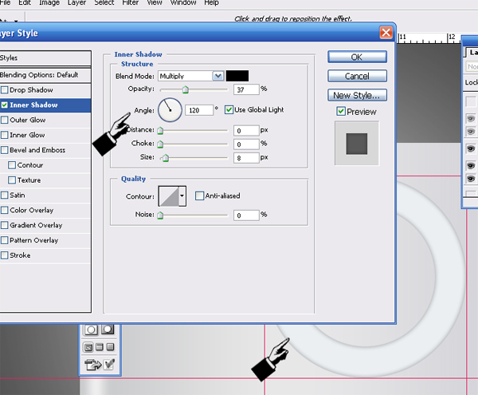Enable the Drop Shadow checkbox
Viewport: 478px width, 395px height.
pyautogui.click(x=5, y=89)
